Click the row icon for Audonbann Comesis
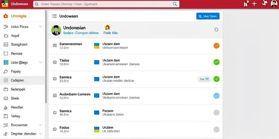The height and width of the screenshot is (139, 279). tap(55, 96)
